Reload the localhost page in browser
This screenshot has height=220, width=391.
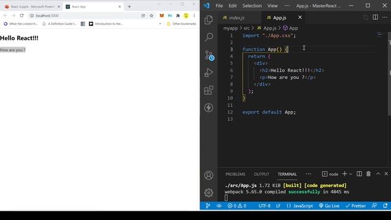tap(22, 15)
